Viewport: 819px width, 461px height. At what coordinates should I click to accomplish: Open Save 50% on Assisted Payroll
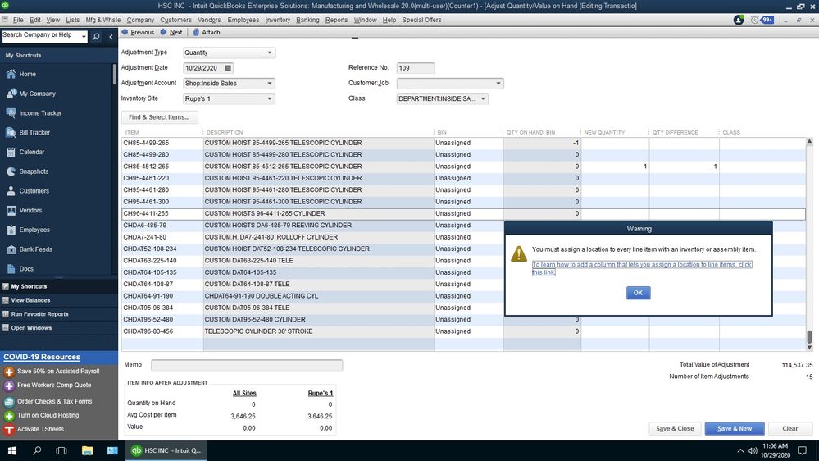tap(58, 372)
